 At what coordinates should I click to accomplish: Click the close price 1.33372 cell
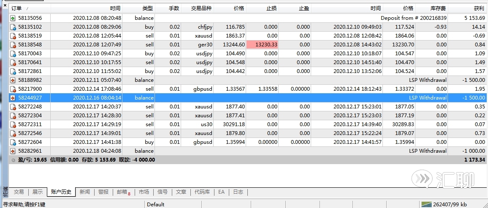click(x=404, y=89)
